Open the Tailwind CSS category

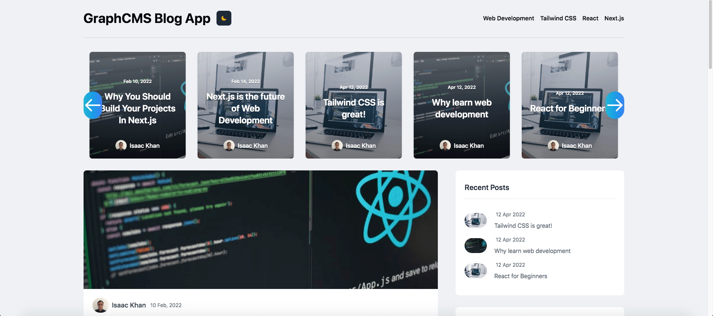pos(558,18)
